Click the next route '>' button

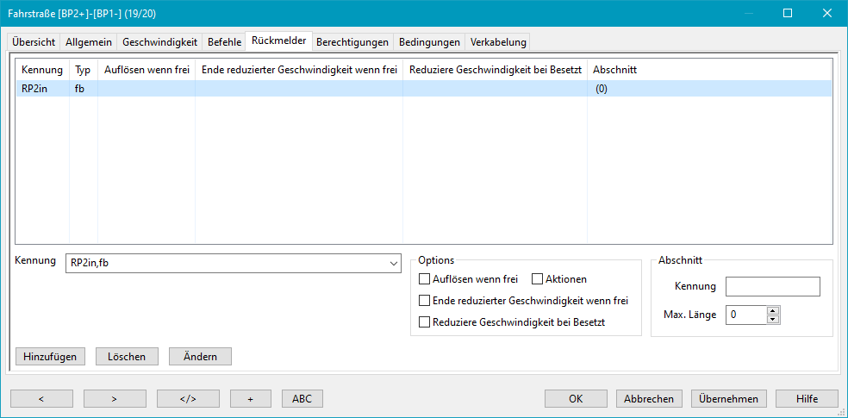click(115, 398)
